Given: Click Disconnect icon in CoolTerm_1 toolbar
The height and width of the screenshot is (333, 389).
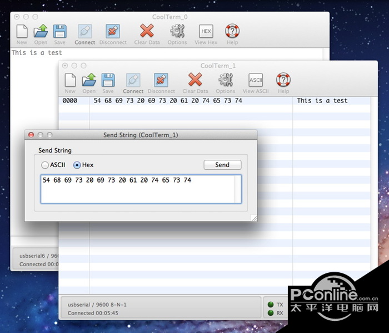Looking at the screenshot, I should [161, 80].
